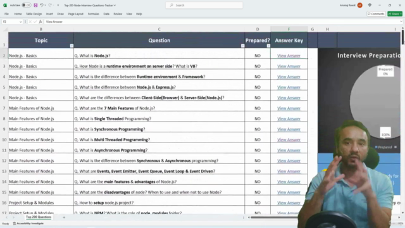This screenshot has width=405, height=228.
Task: Open the Prepared? column filter dropdown
Action: (268, 46)
